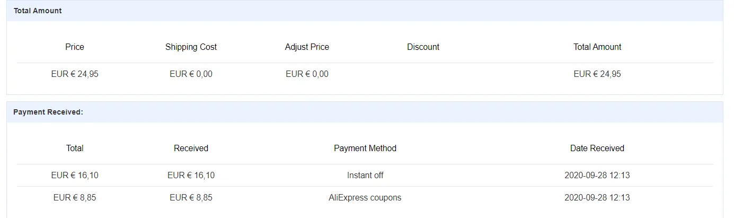Select the Payment Method column header
Viewport: 734px width, 218px height.
[365, 148]
